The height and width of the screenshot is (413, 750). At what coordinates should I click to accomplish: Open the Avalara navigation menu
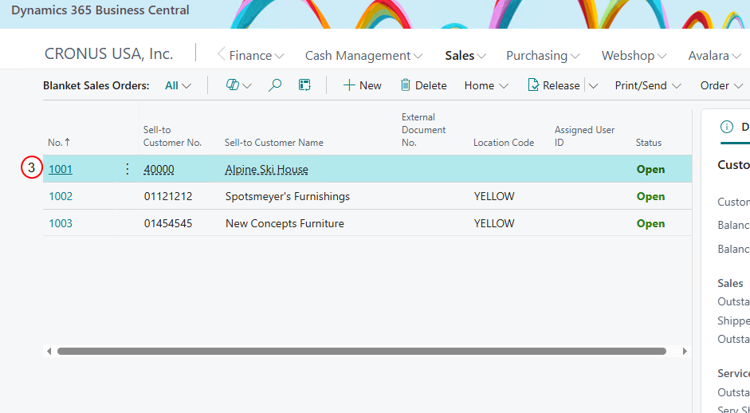tap(715, 56)
